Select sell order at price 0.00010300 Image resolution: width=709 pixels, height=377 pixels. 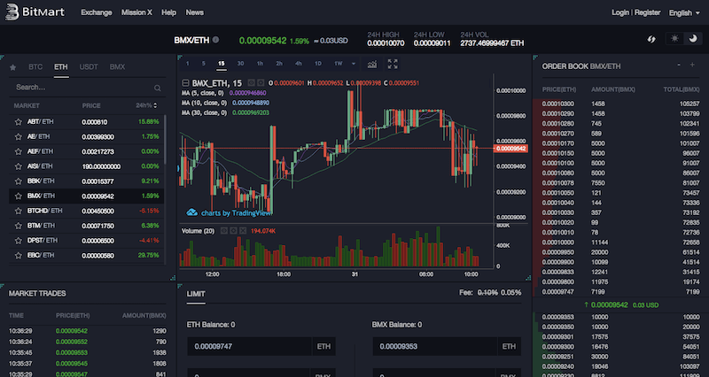pos(620,104)
